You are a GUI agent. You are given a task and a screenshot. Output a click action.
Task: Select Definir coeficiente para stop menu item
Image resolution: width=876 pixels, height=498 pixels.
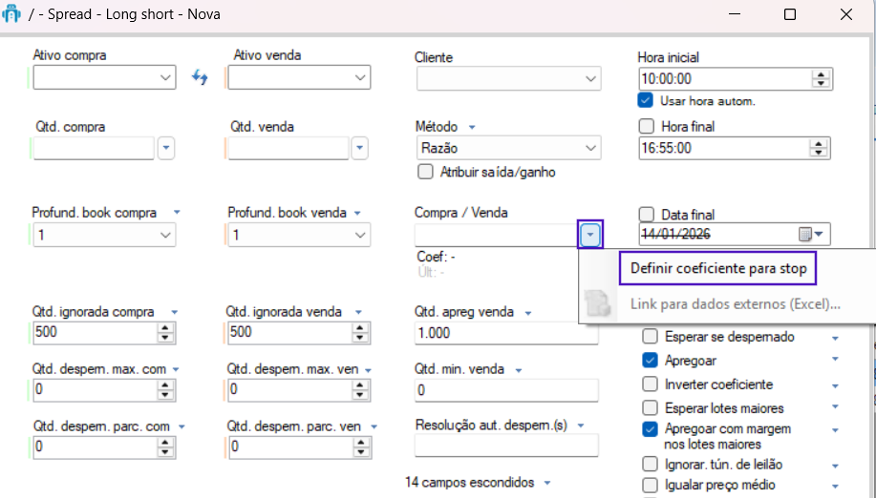[718, 269]
